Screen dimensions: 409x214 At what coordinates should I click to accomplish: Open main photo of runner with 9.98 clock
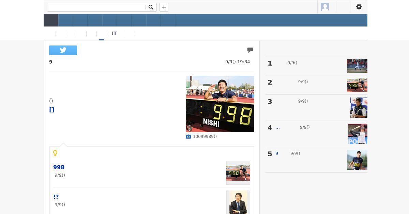(220, 104)
